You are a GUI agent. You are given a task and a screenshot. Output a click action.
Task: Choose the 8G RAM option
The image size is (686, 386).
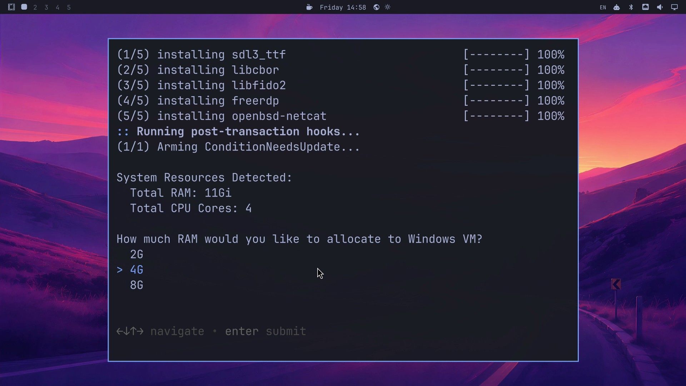click(x=136, y=285)
